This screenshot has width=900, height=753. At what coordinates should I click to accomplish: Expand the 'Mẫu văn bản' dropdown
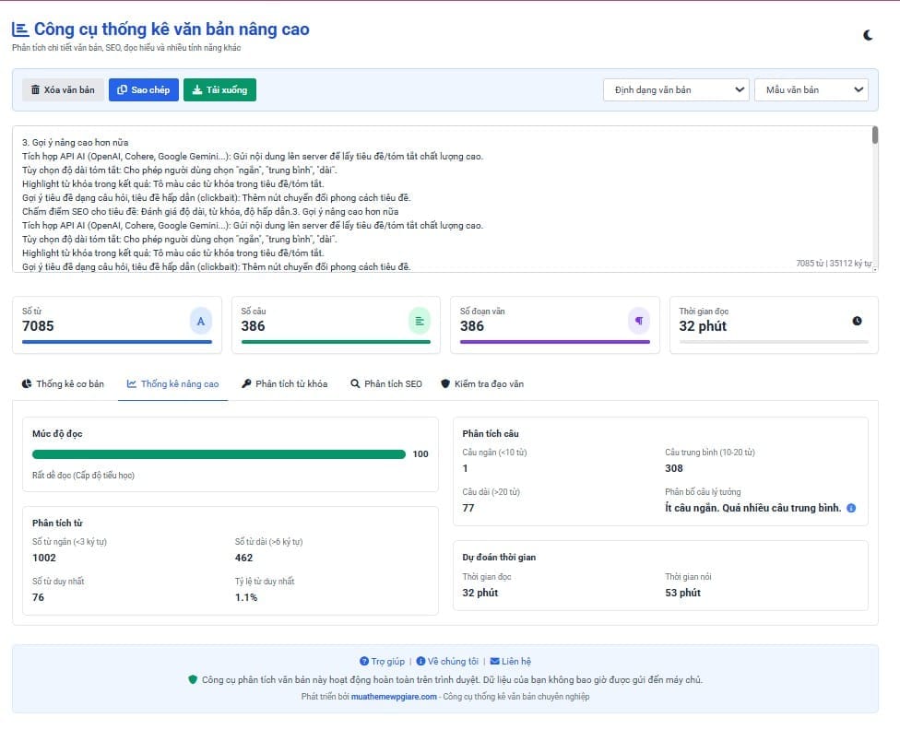811,89
